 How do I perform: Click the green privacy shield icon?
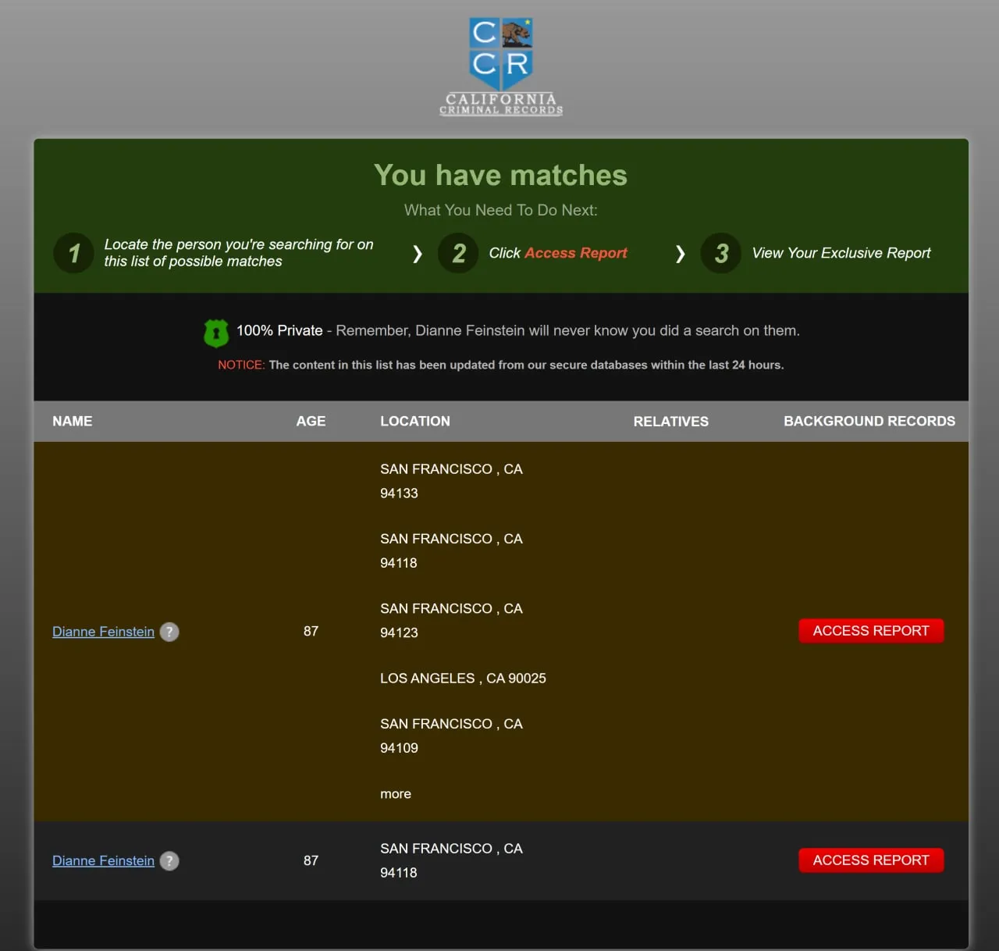point(216,333)
